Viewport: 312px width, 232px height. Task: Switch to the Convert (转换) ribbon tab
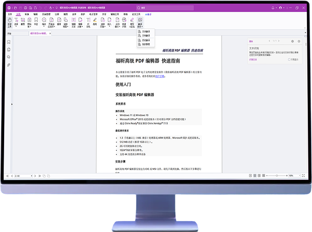coord(26,14)
